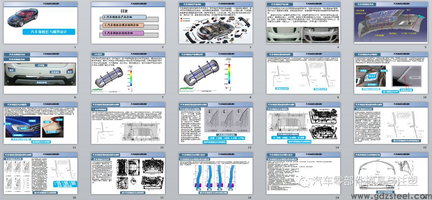Select slide 14 mold assembly 3D thumbnail
This screenshot has width=432, height=200.
tap(303, 123)
